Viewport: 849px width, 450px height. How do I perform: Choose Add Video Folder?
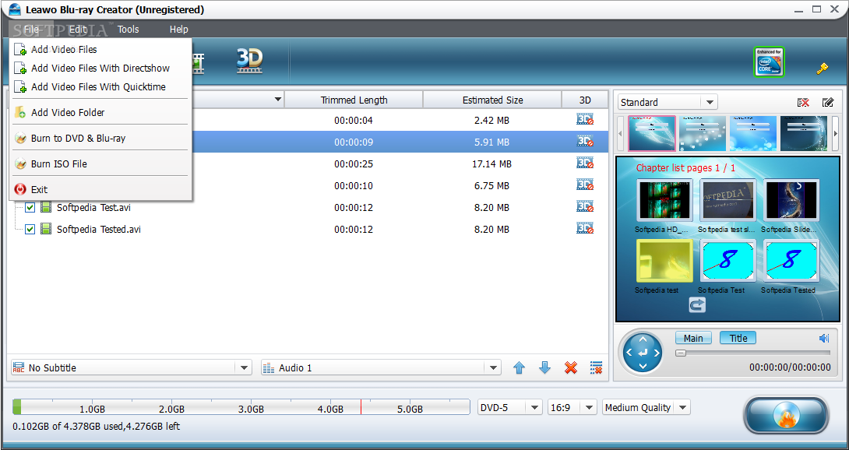100,113
